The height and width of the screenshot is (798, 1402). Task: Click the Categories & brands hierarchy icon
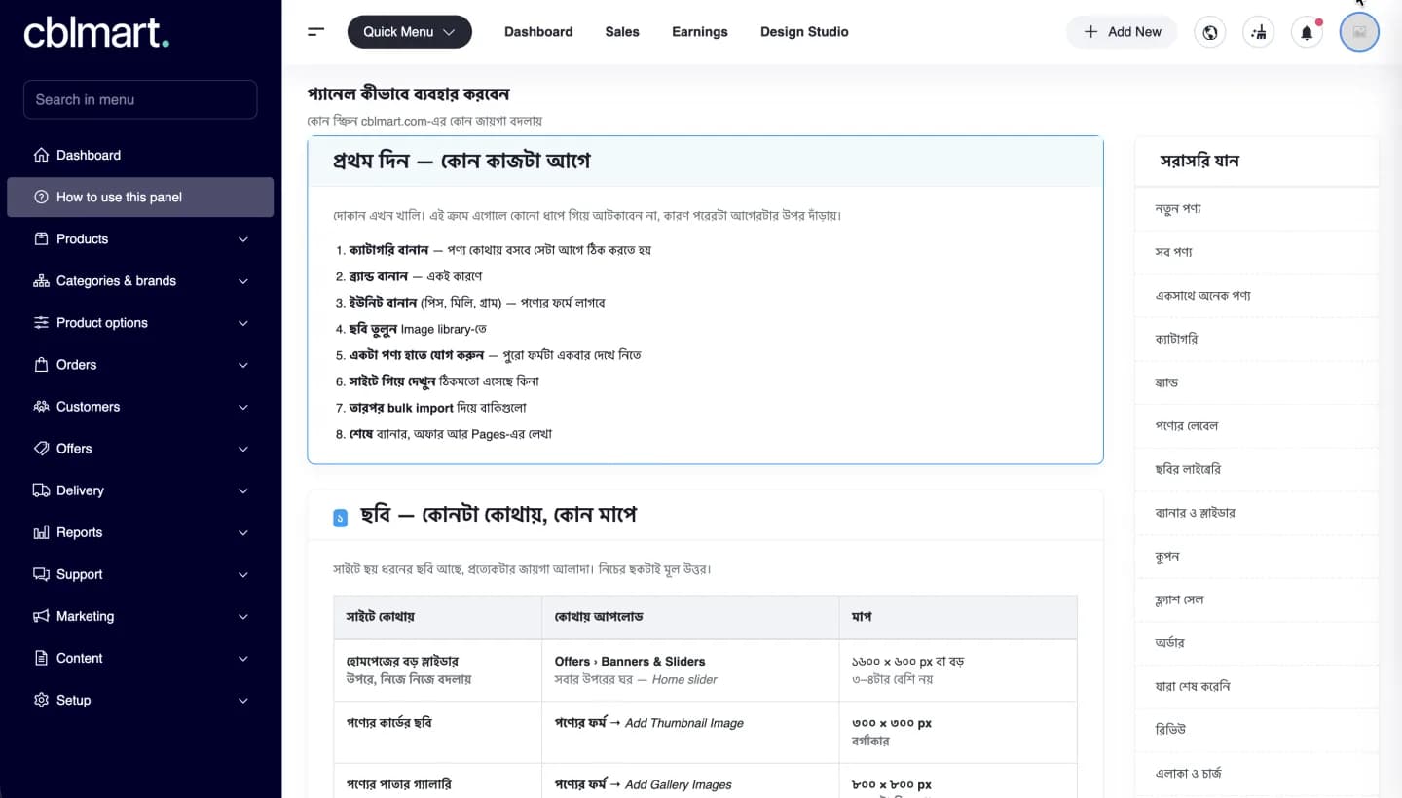(41, 280)
